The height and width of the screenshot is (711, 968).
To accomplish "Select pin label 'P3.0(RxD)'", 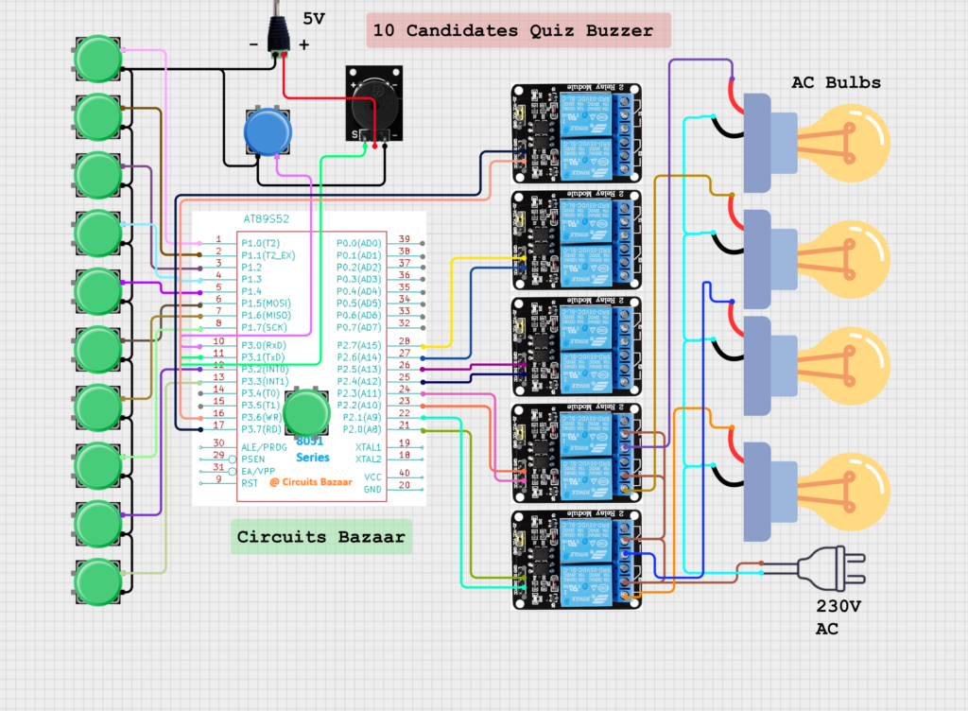I will coord(264,345).
